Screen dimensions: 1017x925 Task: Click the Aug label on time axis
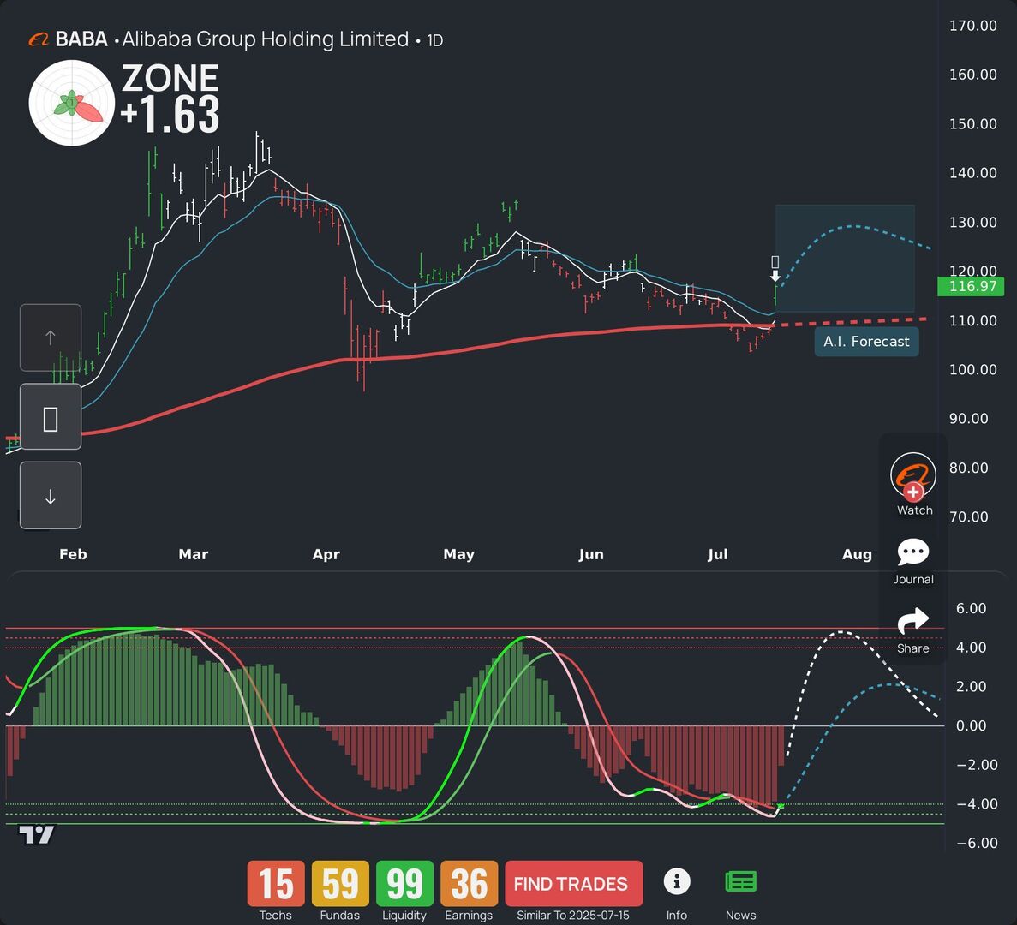coord(857,554)
